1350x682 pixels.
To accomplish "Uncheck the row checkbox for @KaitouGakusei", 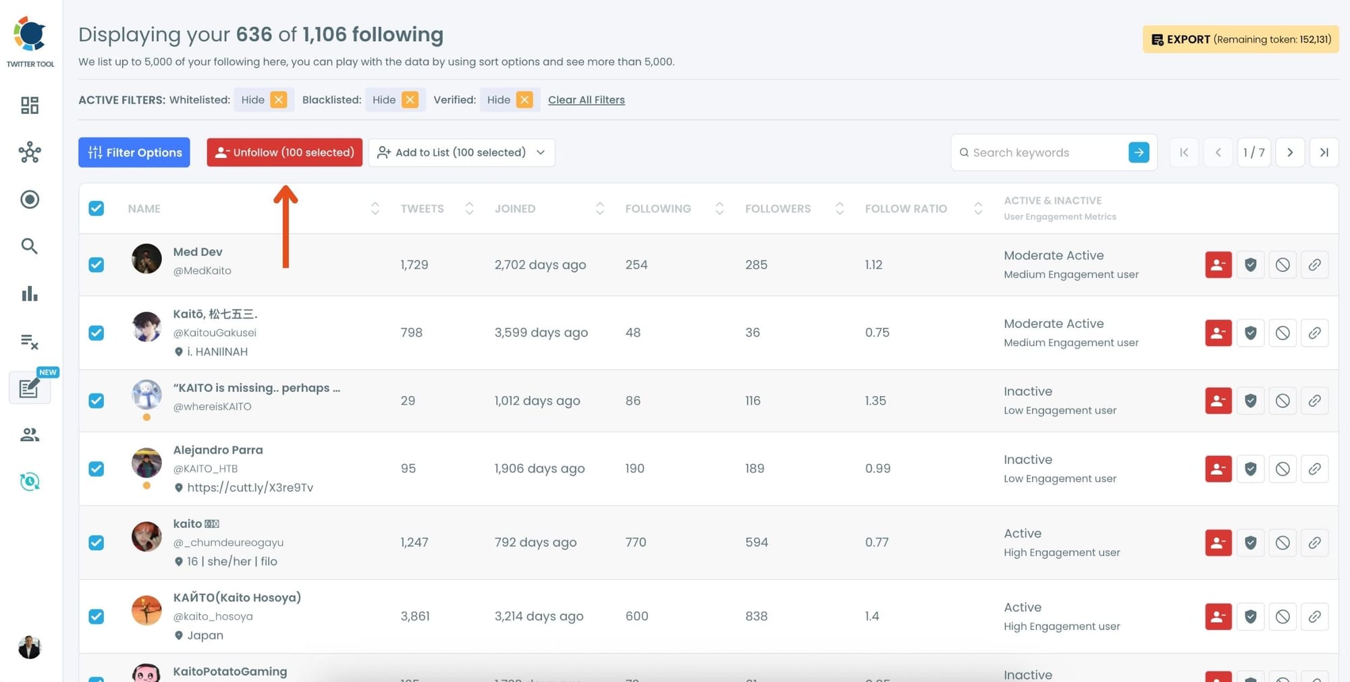I will point(97,333).
